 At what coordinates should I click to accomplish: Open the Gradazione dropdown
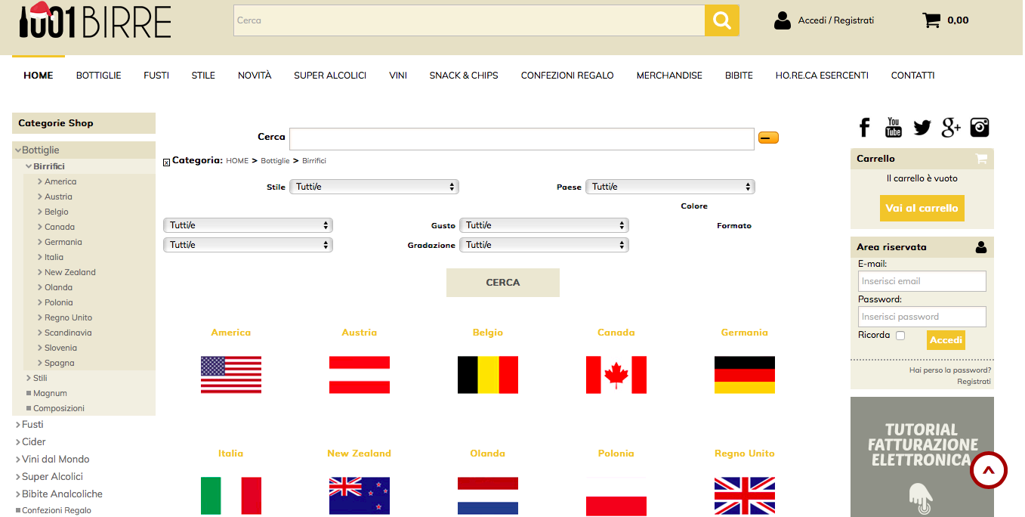pos(544,245)
